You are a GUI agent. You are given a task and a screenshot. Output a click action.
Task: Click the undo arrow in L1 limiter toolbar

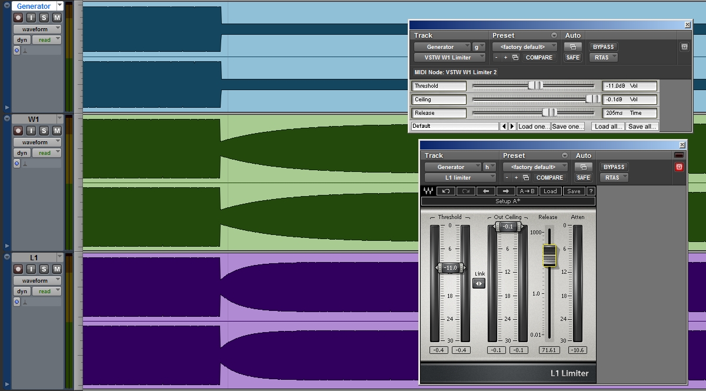(445, 191)
